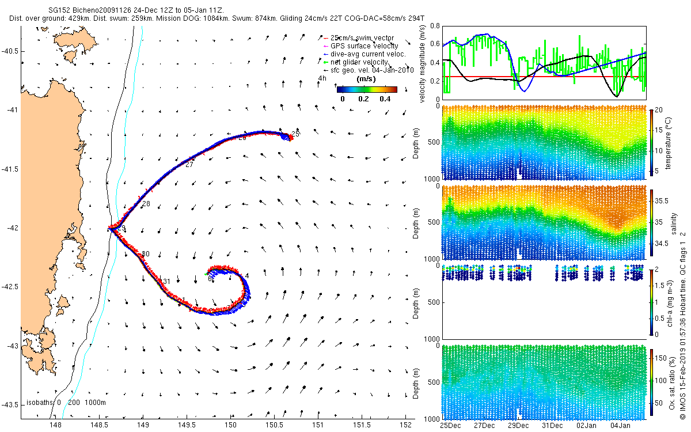691x432 pixels.
Task: Click the orange Tasmania landmass on the map
Action: [x=49, y=202]
